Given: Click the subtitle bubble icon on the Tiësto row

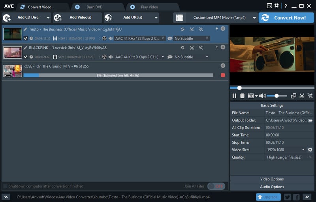Looking at the screenshot, I should [x=170, y=38].
